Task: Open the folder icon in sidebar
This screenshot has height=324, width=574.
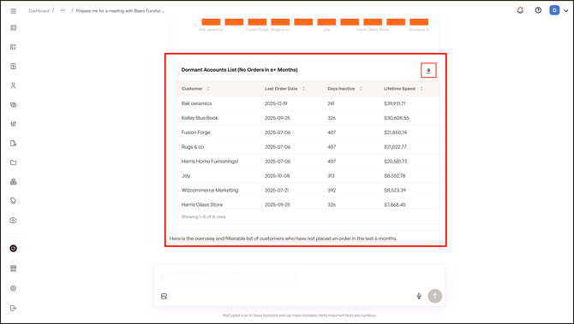Action: [x=13, y=162]
